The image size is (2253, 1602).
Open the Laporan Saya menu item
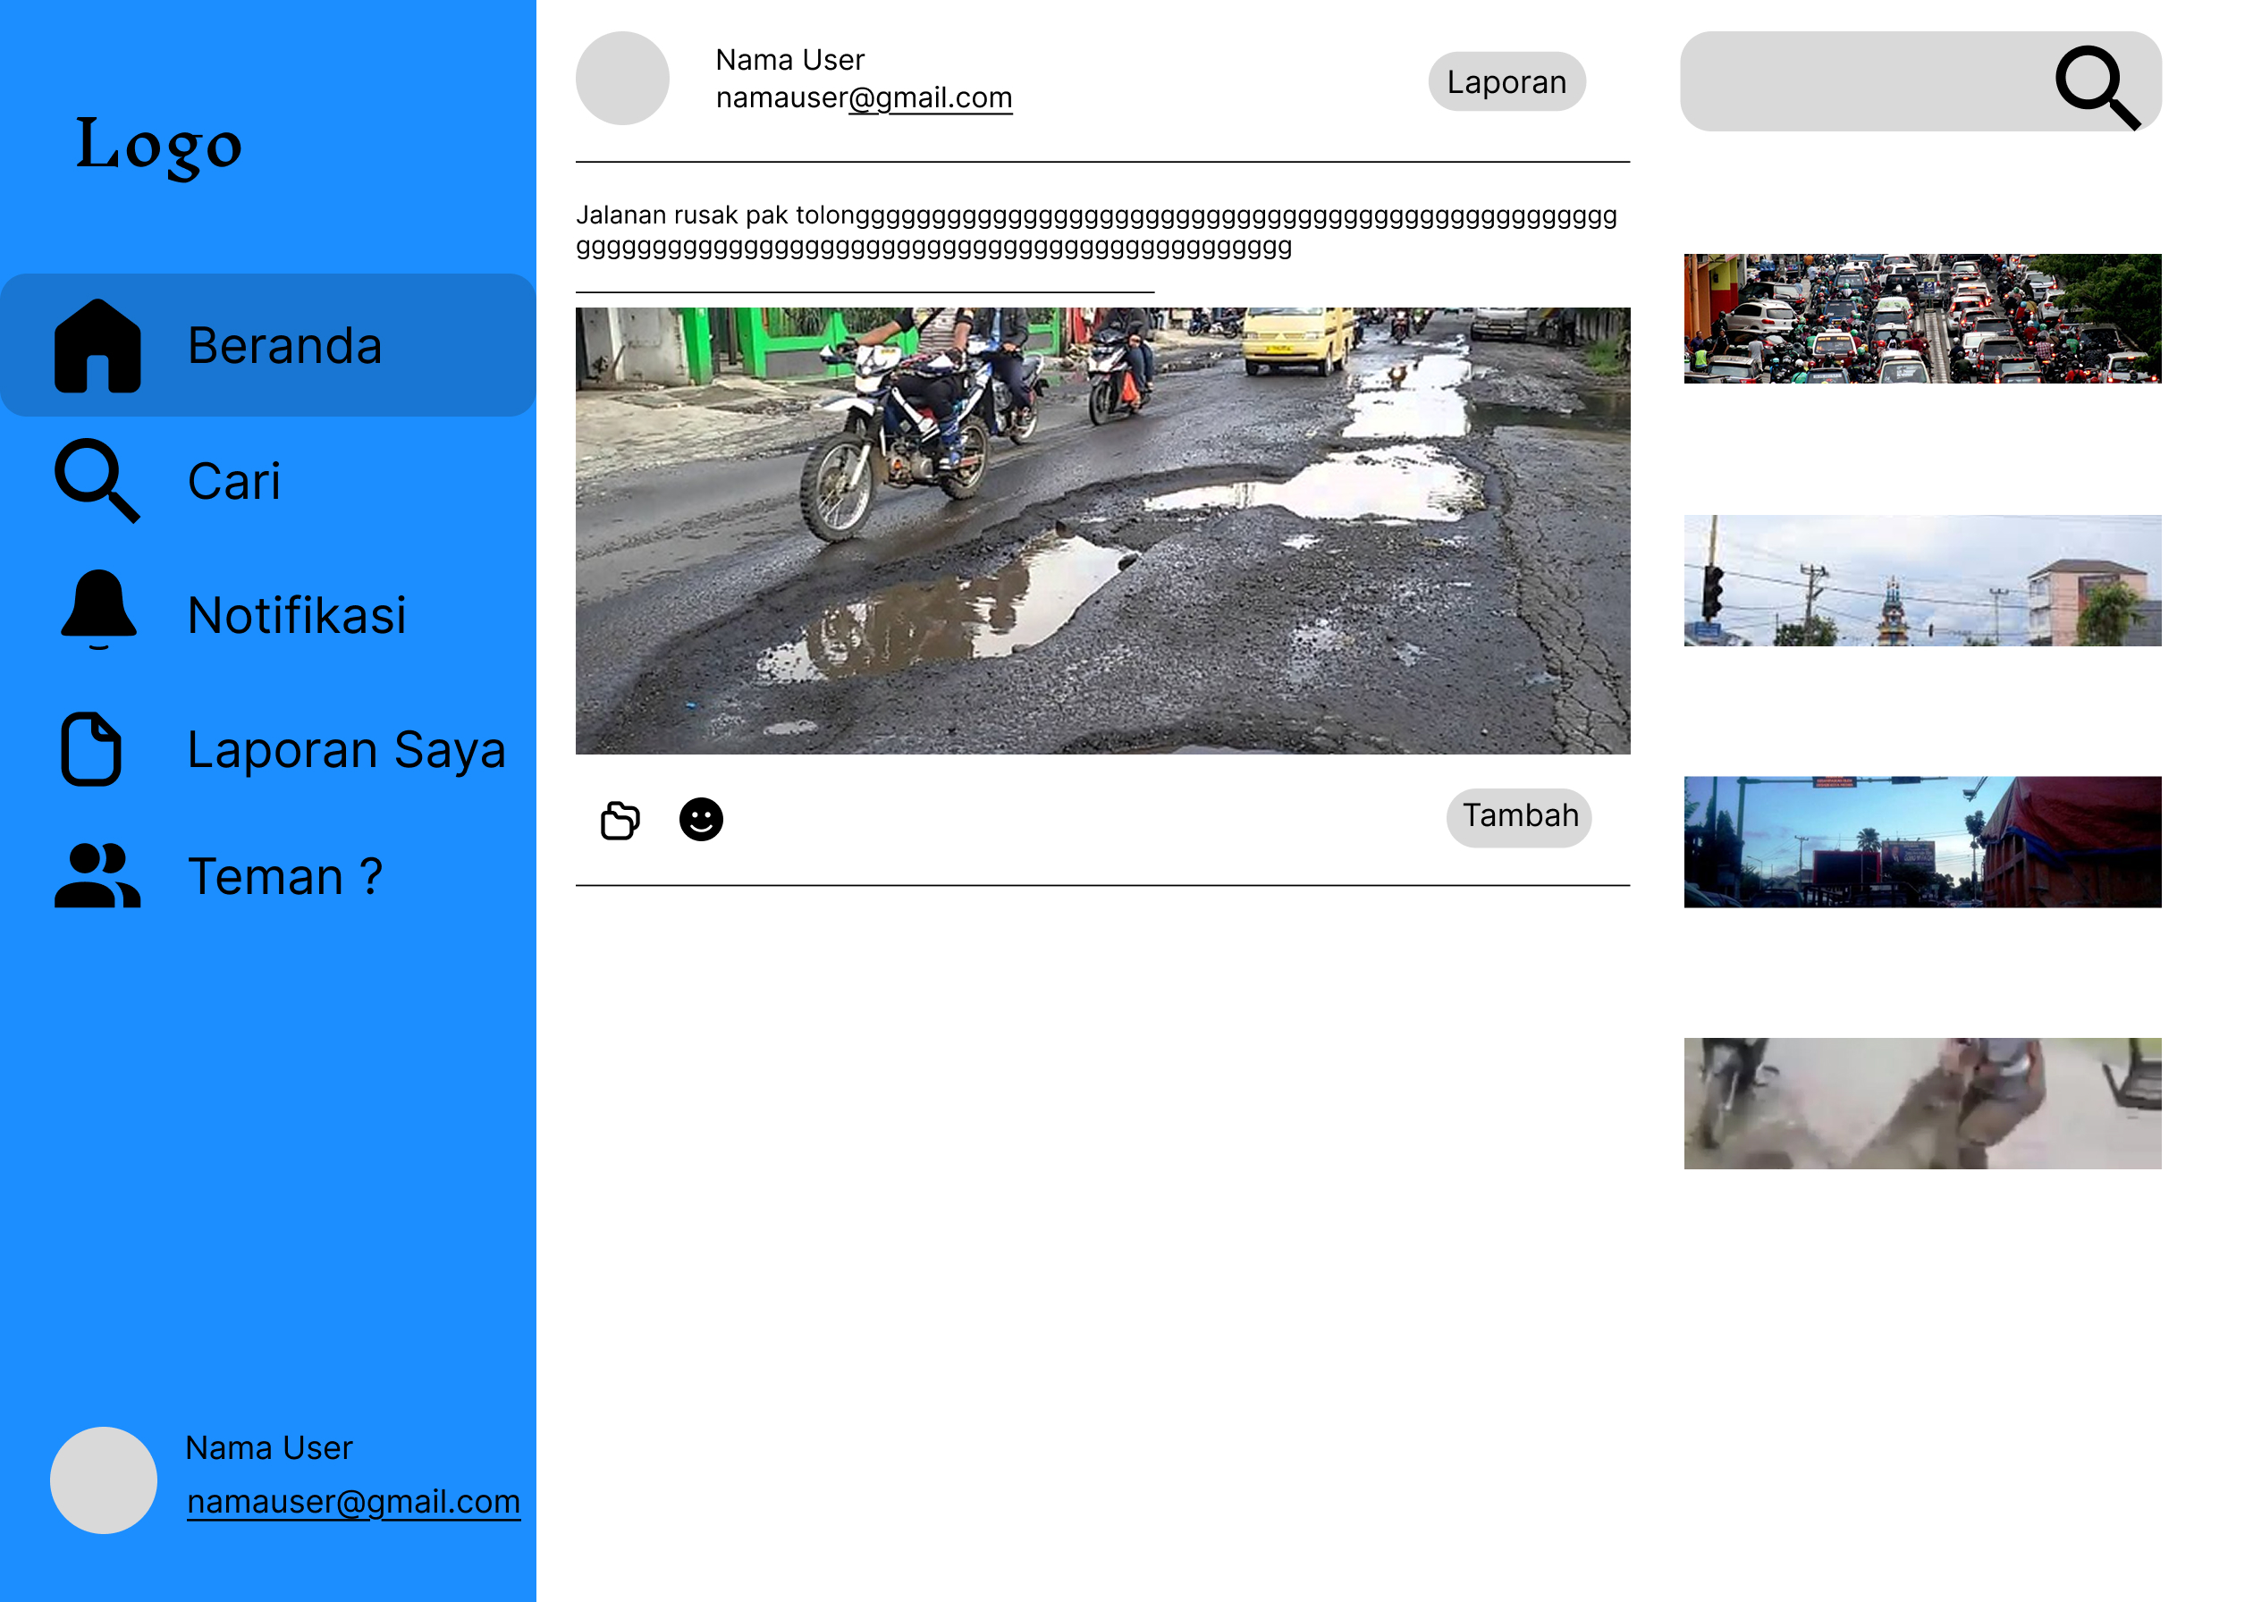pyautogui.click(x=345, y=749)
